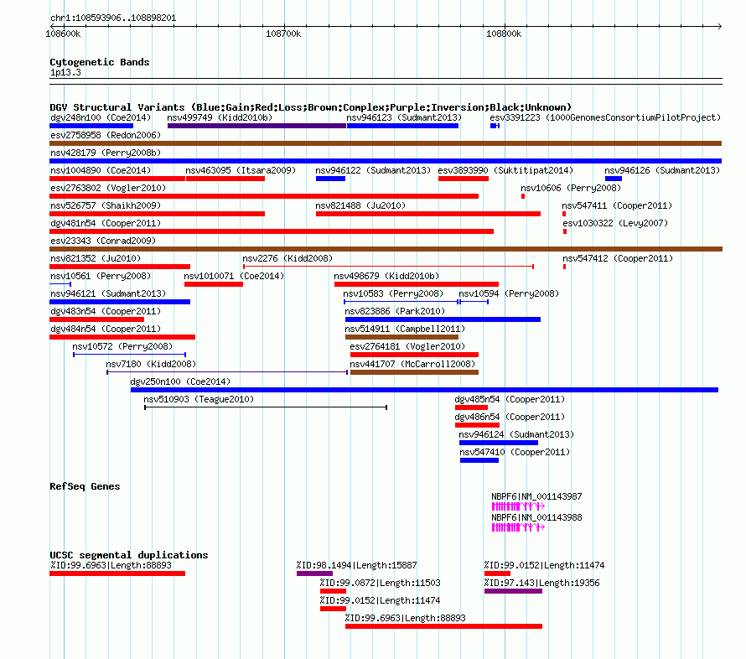The image size is (746, 659).
Task: Click nsv946126 (Sudmant2013) variant label
Action: tap(662, 170)
